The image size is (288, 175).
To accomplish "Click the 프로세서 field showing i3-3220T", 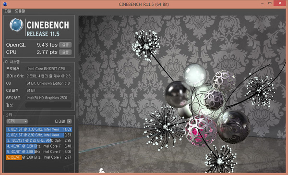I will pyautogui.click(x=48, y=69).
